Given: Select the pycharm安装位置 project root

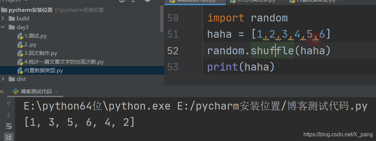Looking at the screenshot, I should [x=30, y=10].
